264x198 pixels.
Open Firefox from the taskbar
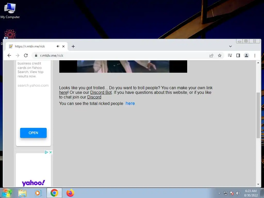pyautogui.click(x=70, y=193)
